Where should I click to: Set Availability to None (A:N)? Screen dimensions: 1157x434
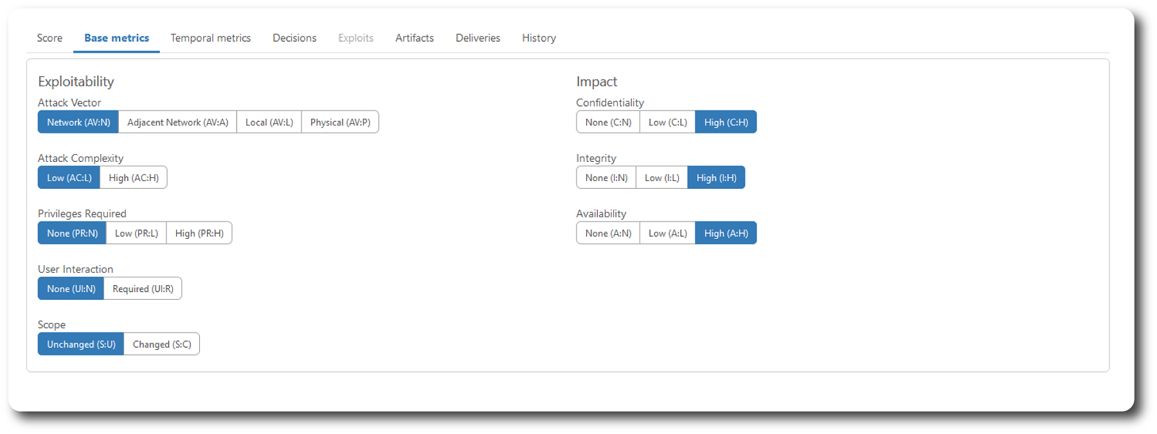608,233
